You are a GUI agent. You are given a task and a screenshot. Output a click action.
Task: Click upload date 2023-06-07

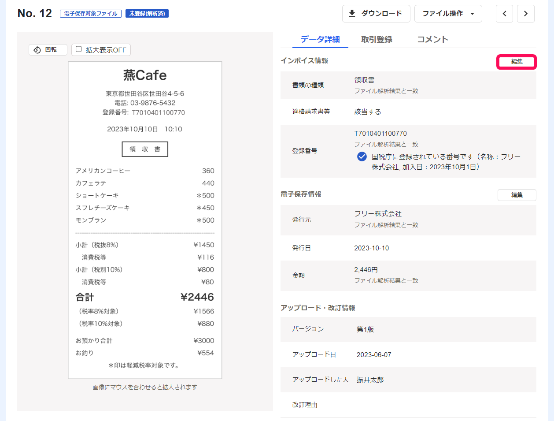coord(374,354)
